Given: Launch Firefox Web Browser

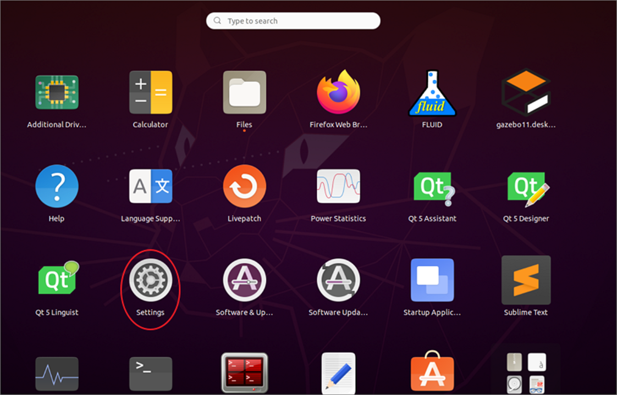Looking at the screenshot, I should [x=338, y=92].
